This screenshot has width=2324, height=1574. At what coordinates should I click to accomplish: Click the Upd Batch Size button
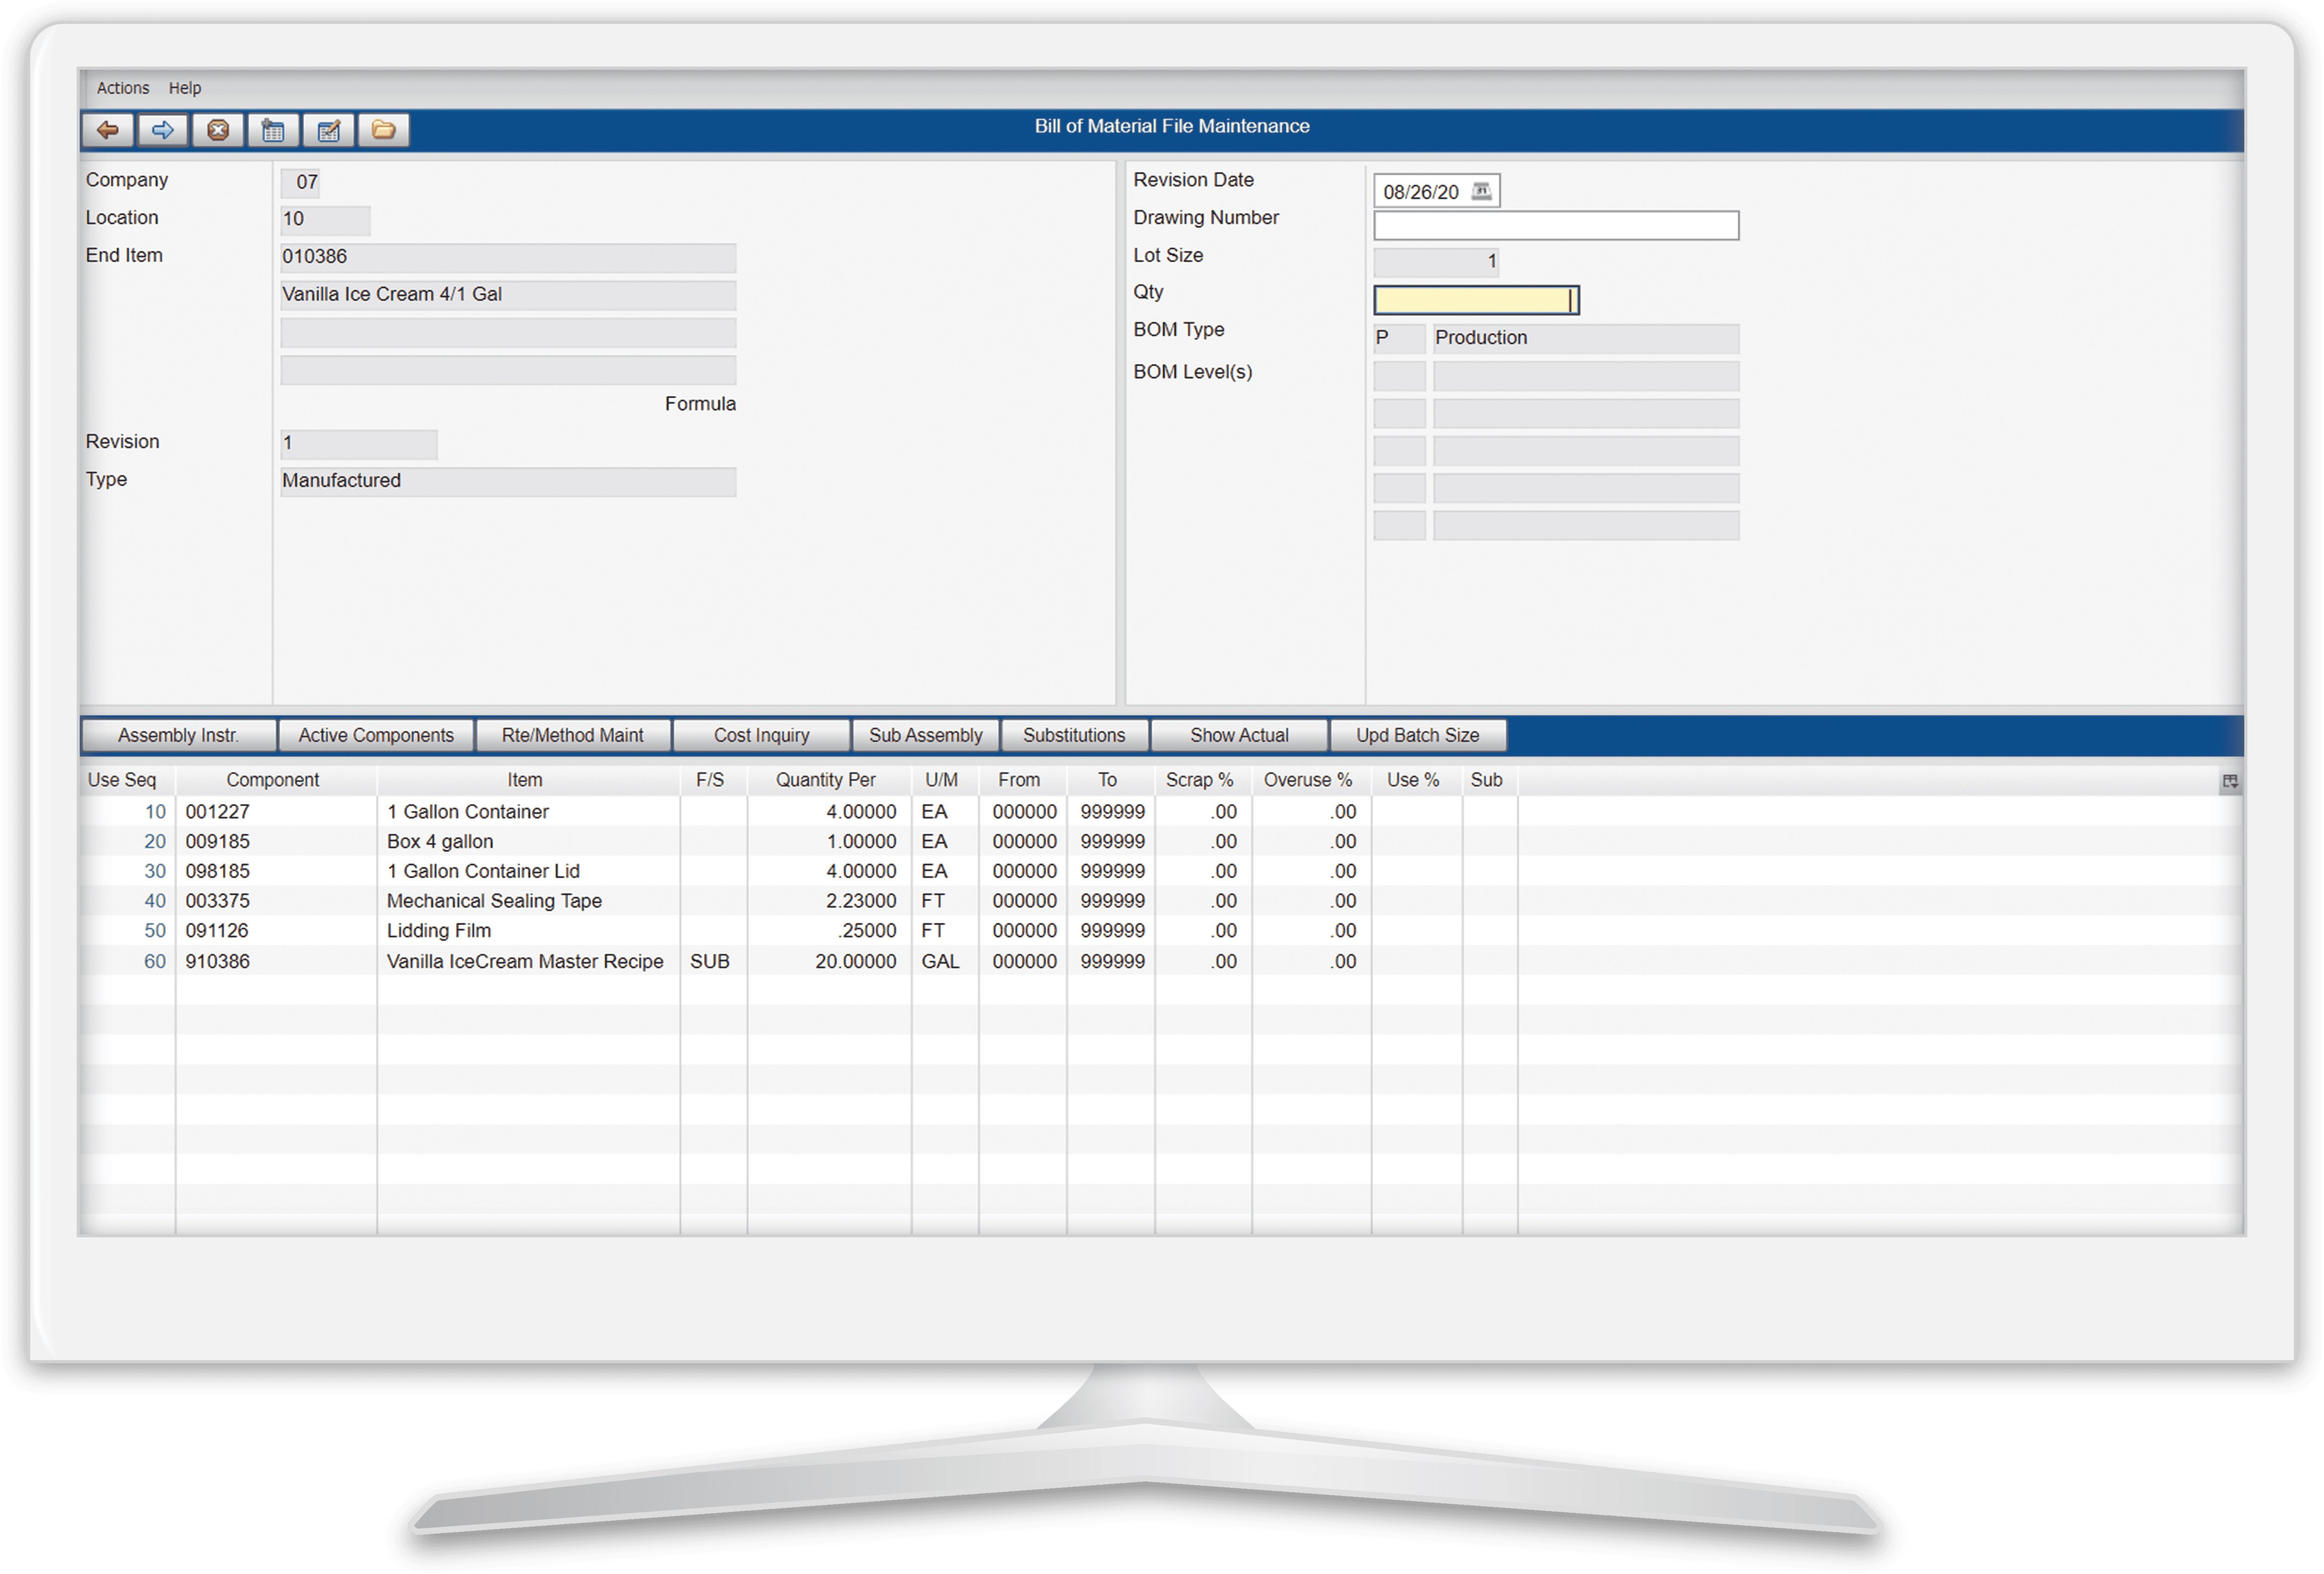1418,736
